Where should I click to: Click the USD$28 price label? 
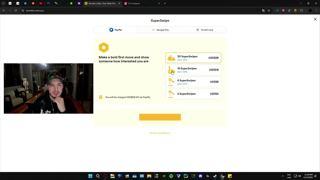point(213,58)
